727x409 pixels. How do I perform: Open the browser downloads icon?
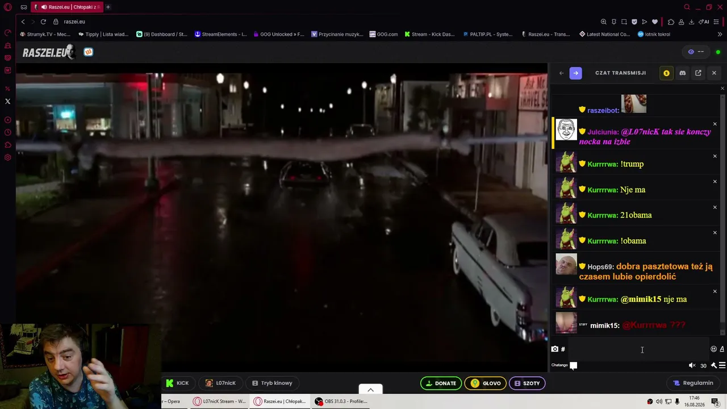691,22
